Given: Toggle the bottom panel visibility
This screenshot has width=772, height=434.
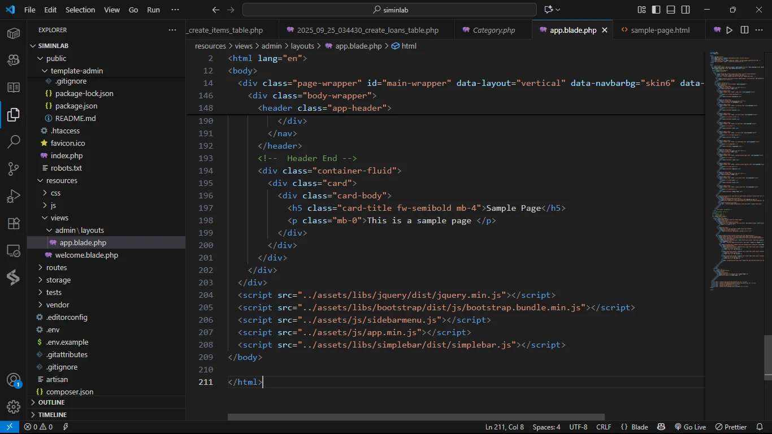Looking at the screenshot, I should (x=671, y=10).
